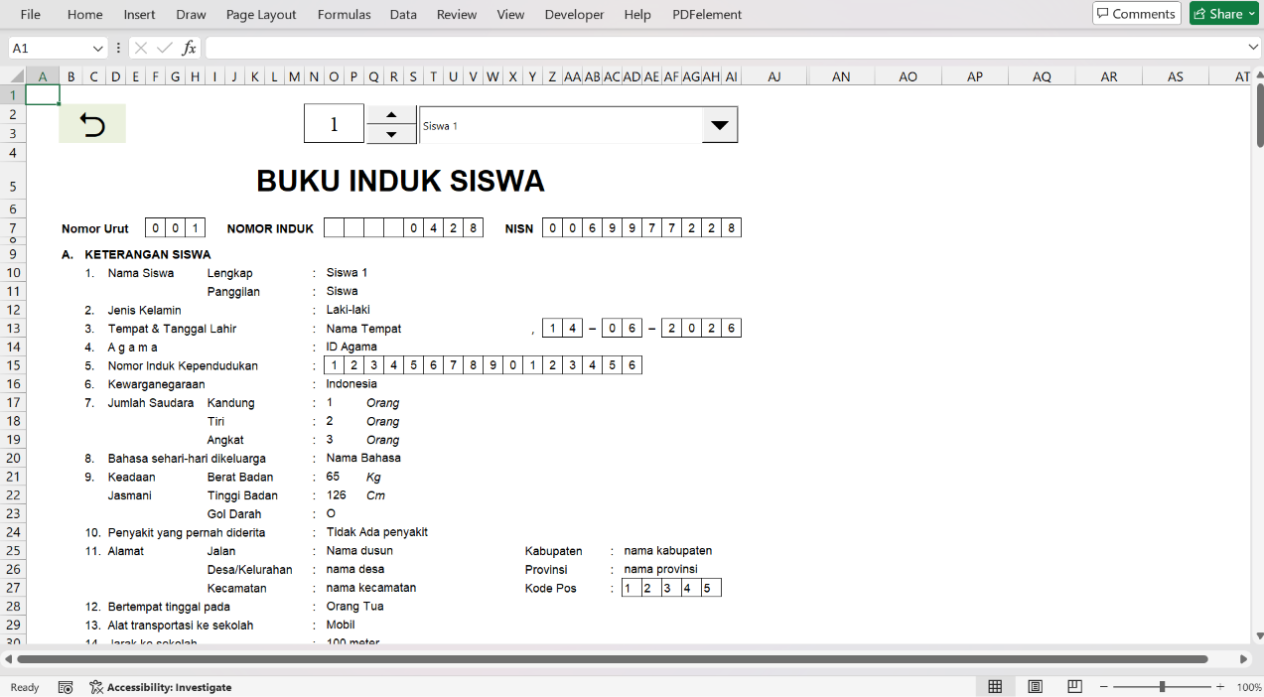The height and width of the screenshot is (697, 1264).
Task: Click the Share button
Action: click(x=1224, y=14)
